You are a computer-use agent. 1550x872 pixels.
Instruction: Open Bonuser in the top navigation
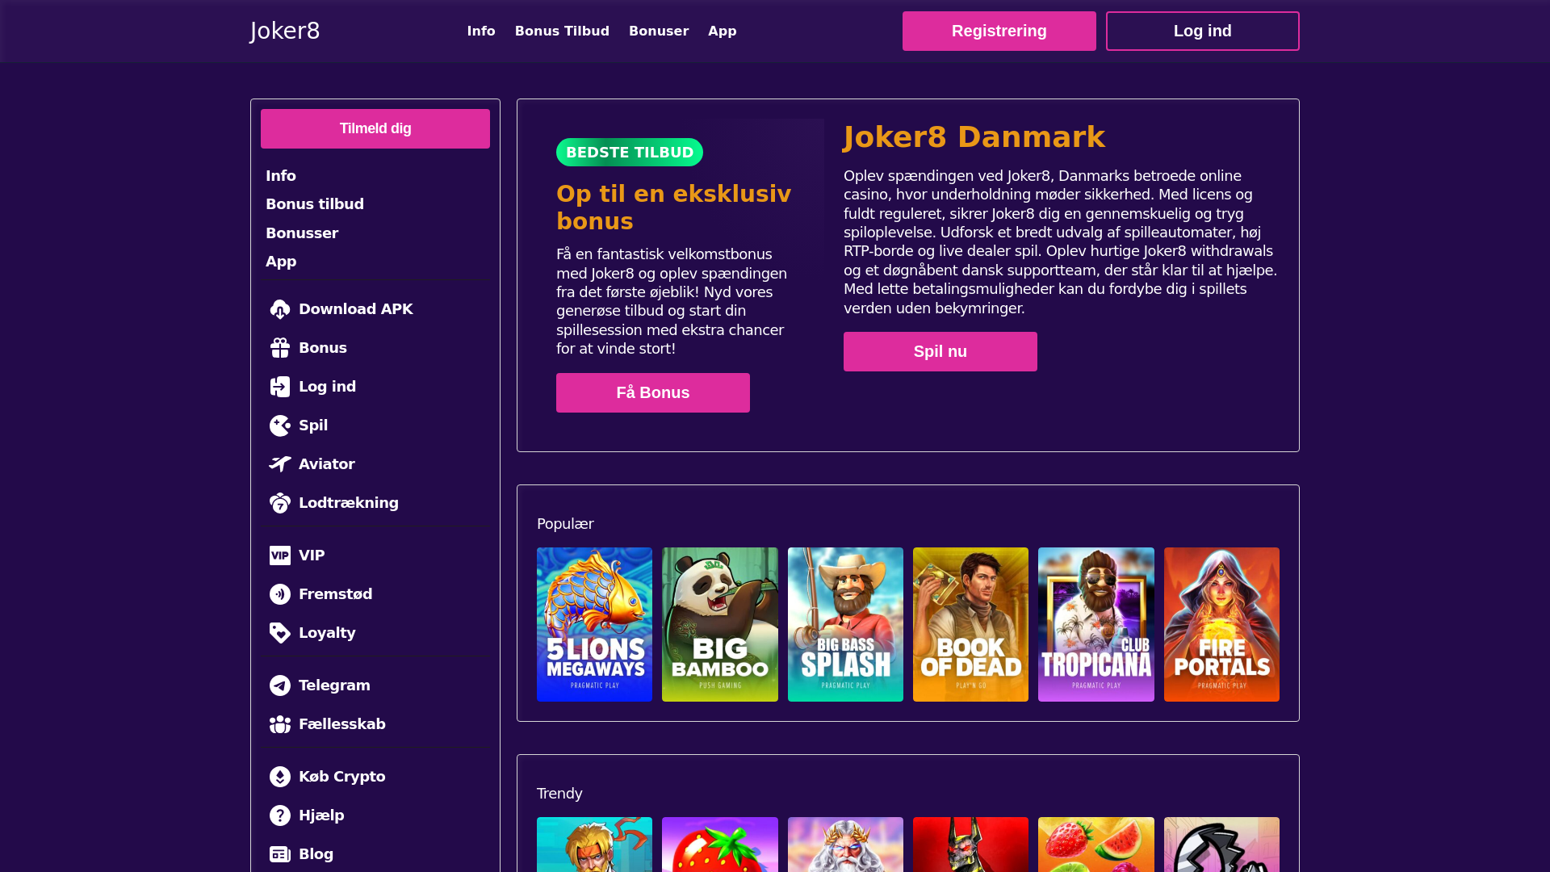tap(659, 31)
